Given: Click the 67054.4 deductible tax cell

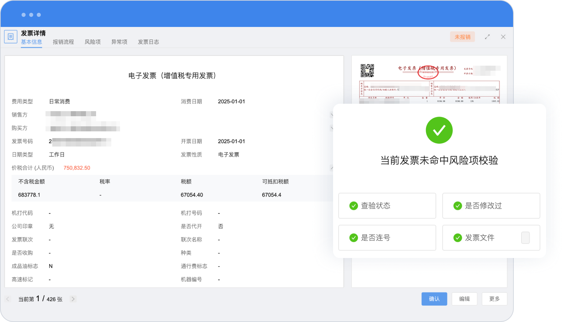Looking at the screenshot, I should [271, 195].
